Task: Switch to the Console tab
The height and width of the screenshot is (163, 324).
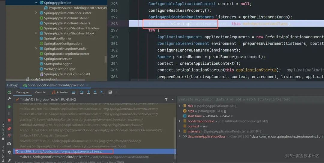Action: click(40, 92)
